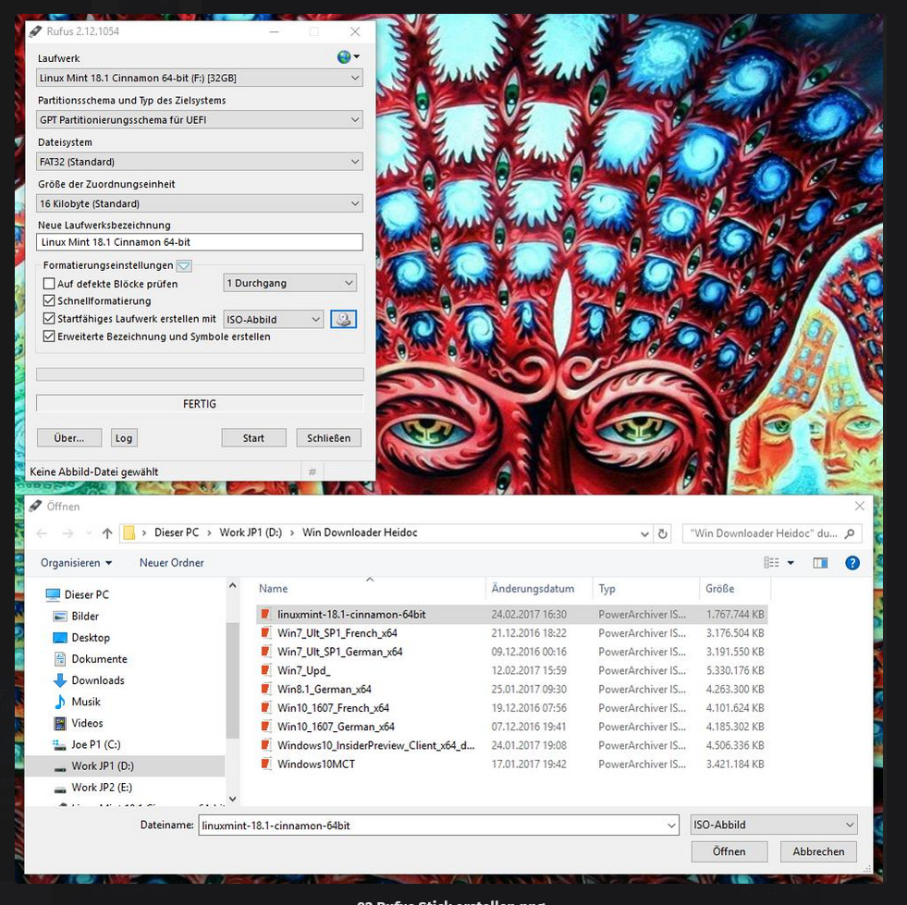
Task: Open the ISO-Abbild file type filter dropdown
Action: (x=774, y=825)
